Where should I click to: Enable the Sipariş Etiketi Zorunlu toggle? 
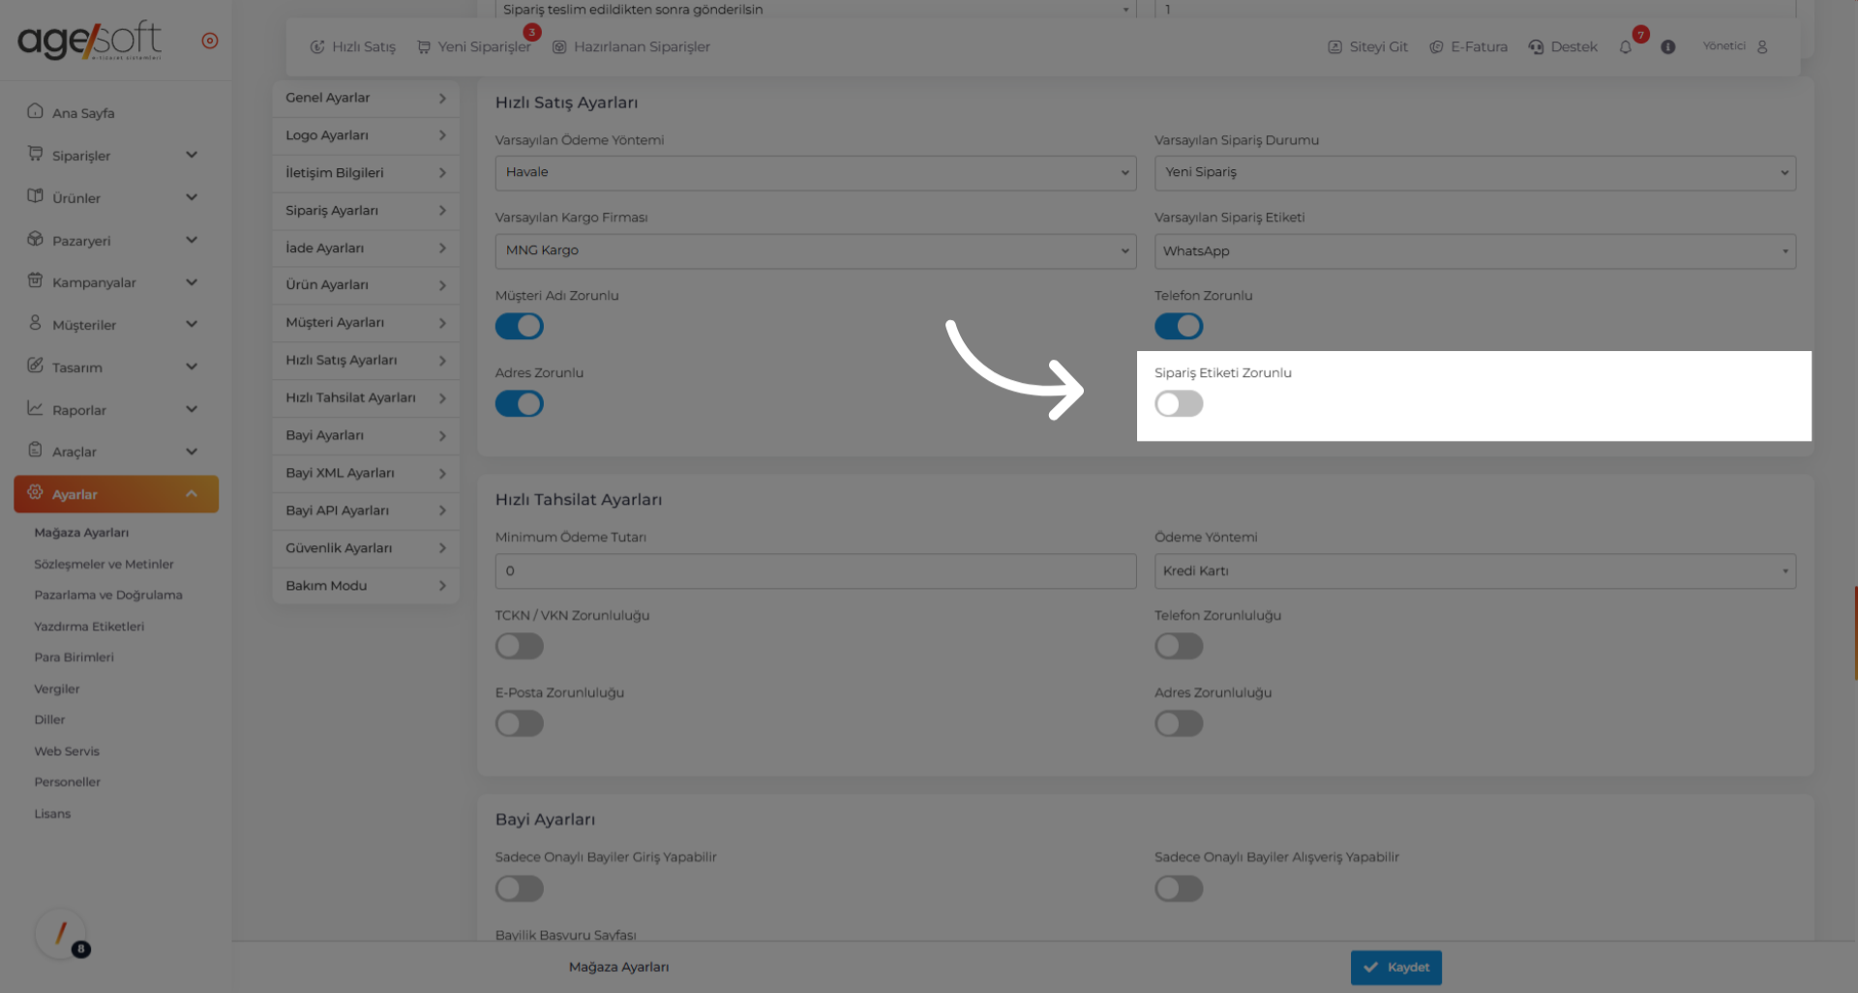(1179, 404)
